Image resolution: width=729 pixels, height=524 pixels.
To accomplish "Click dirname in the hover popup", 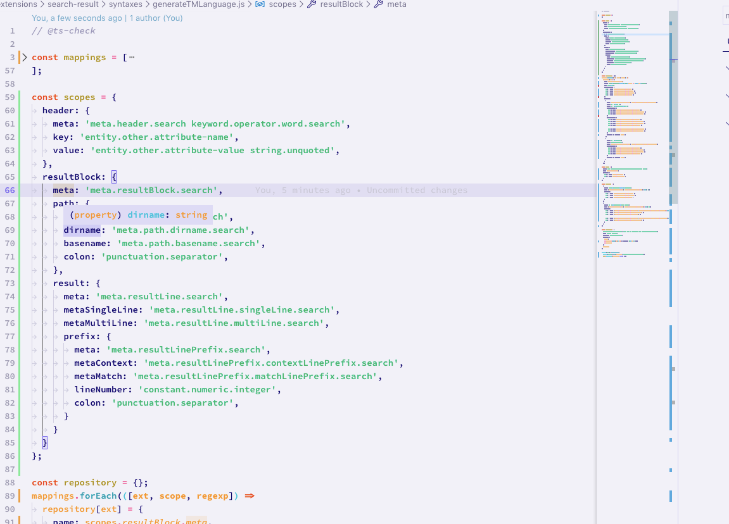I will pos(146,216).
